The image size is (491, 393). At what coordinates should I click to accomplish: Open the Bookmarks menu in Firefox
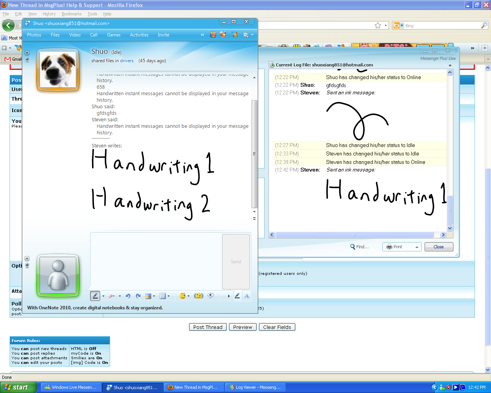[x=71, y=14]
